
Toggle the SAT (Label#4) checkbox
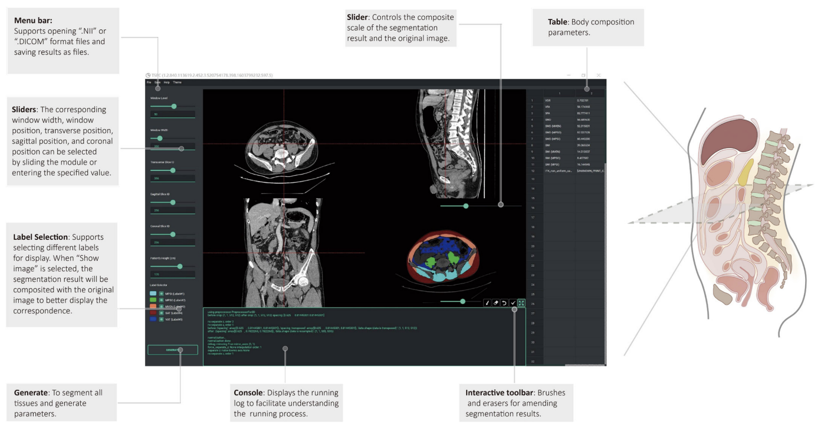(161, 313)
